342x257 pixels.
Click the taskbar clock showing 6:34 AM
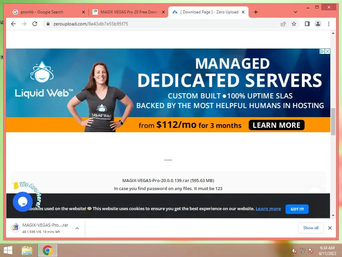(x=327, y=251)
